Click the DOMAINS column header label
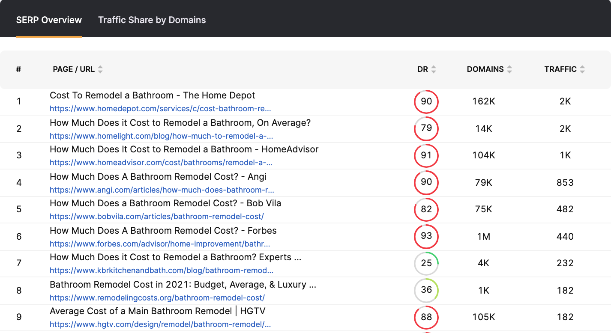This screenshot has width=611, height=333. point(485,69)
